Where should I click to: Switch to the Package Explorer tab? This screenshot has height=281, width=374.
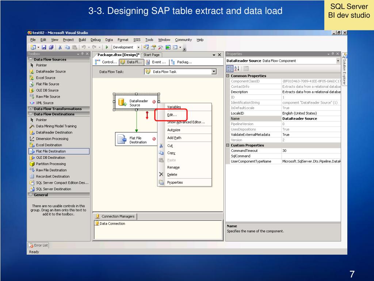[x=182, y=62]
